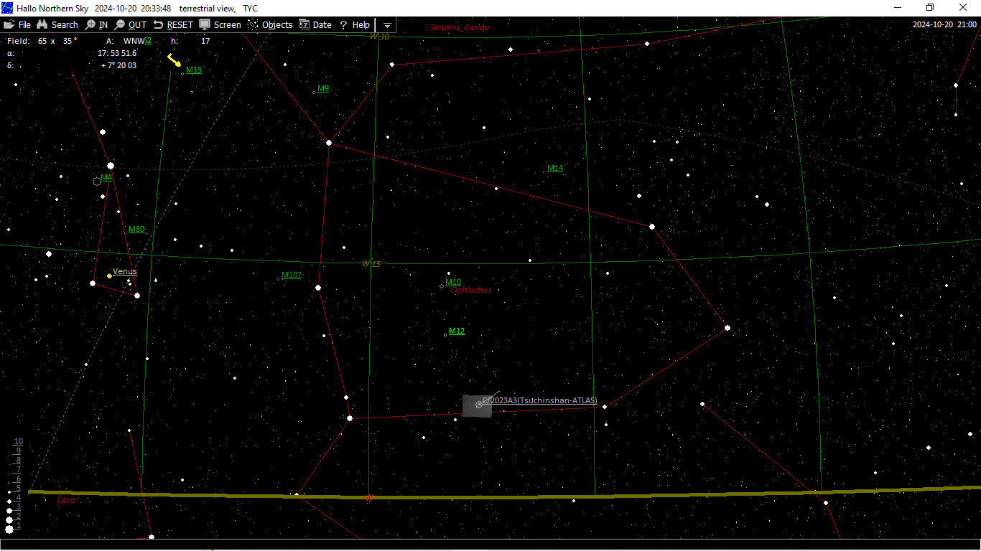Click the date and time 2024-10-20 21:00

[944, 24]
